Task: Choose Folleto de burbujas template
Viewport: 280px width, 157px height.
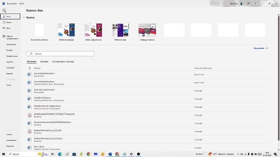Action: coord(66,32)
